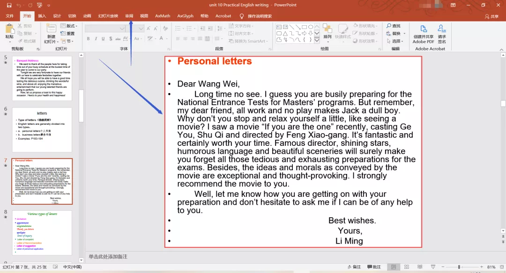Click 批注 (Comments) in status bar
The height and width of the screenshot is (273, 506).
coord(374,267)
